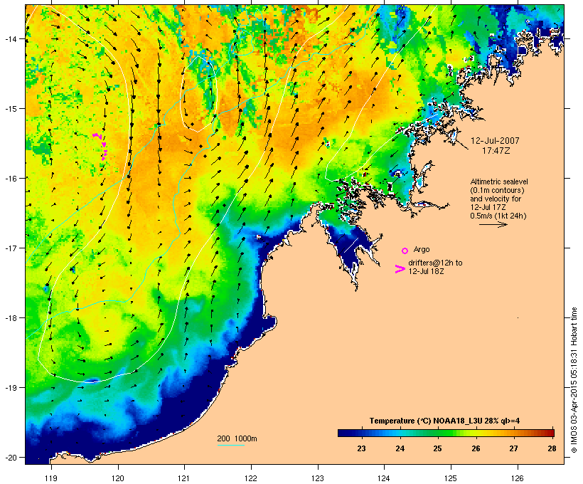Click the date label 12-Jul-2007
Image resolution: width=583 pixels, height=484 pixels.
pyautogui.click(x=495, y=141)
